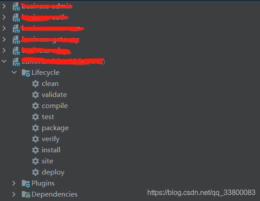Select the verify lifecycle phase

coord(51,139)
